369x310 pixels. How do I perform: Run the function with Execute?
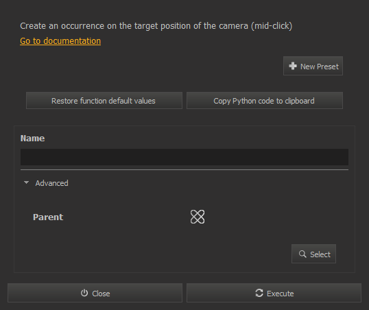pyautogui.click(x=274, y=293)
